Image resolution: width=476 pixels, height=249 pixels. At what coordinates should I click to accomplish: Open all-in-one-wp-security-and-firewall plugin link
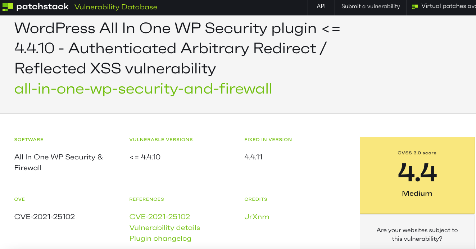point(143,89)
